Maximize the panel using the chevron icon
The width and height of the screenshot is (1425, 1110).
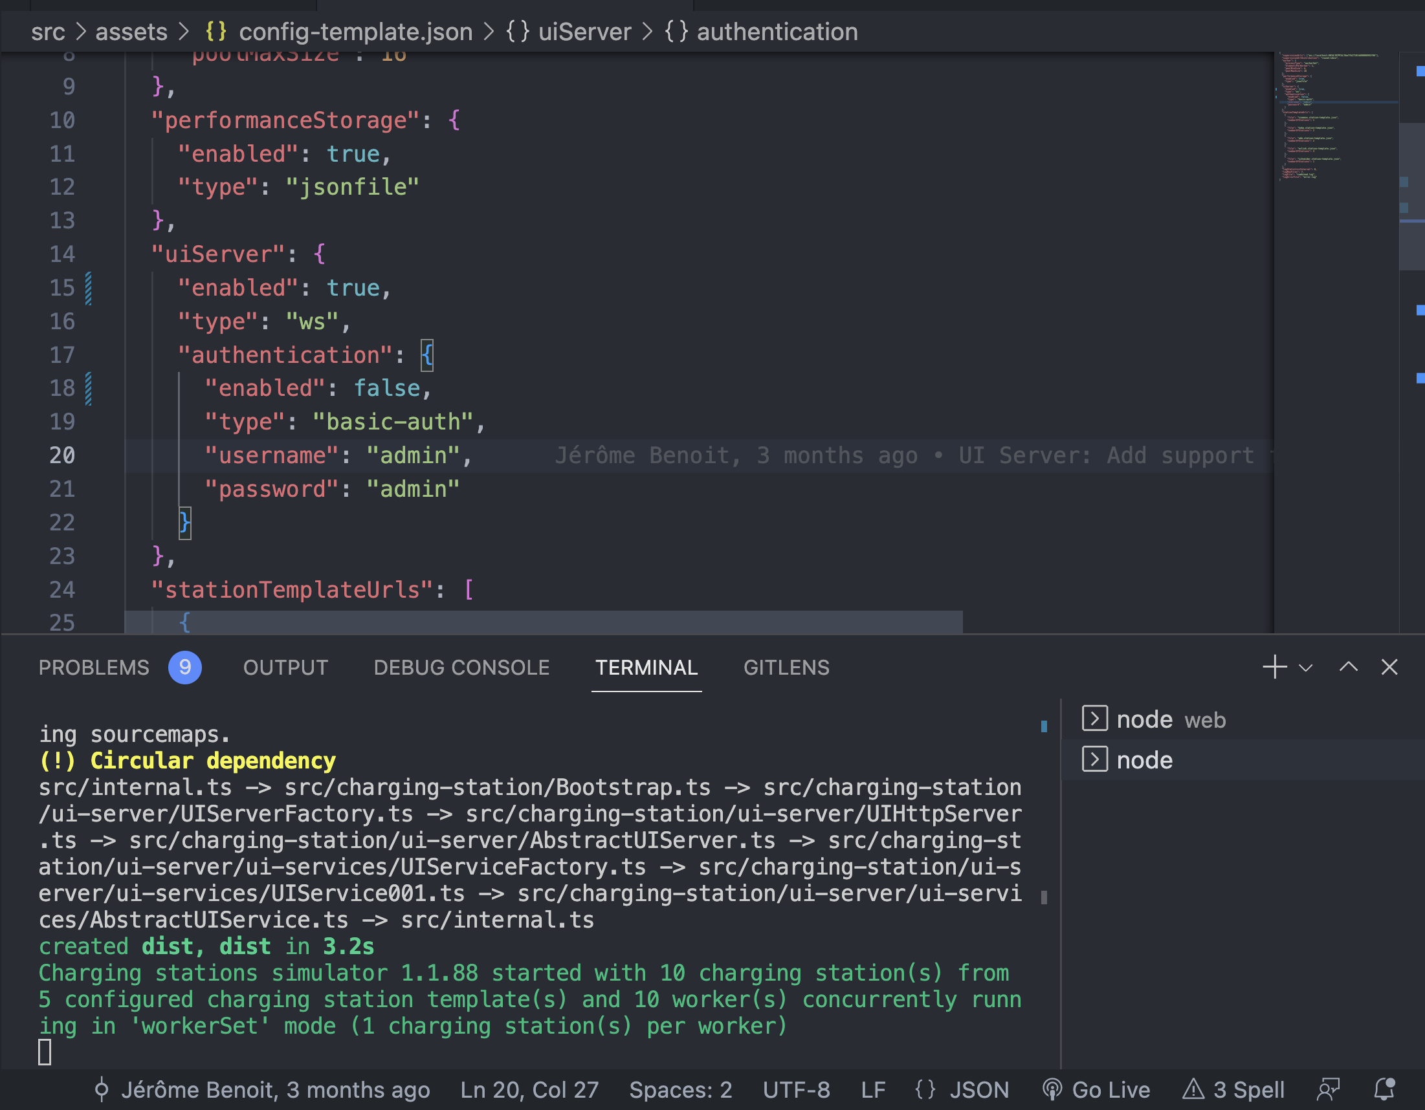pyautogui.click(x=1347, y=667)
